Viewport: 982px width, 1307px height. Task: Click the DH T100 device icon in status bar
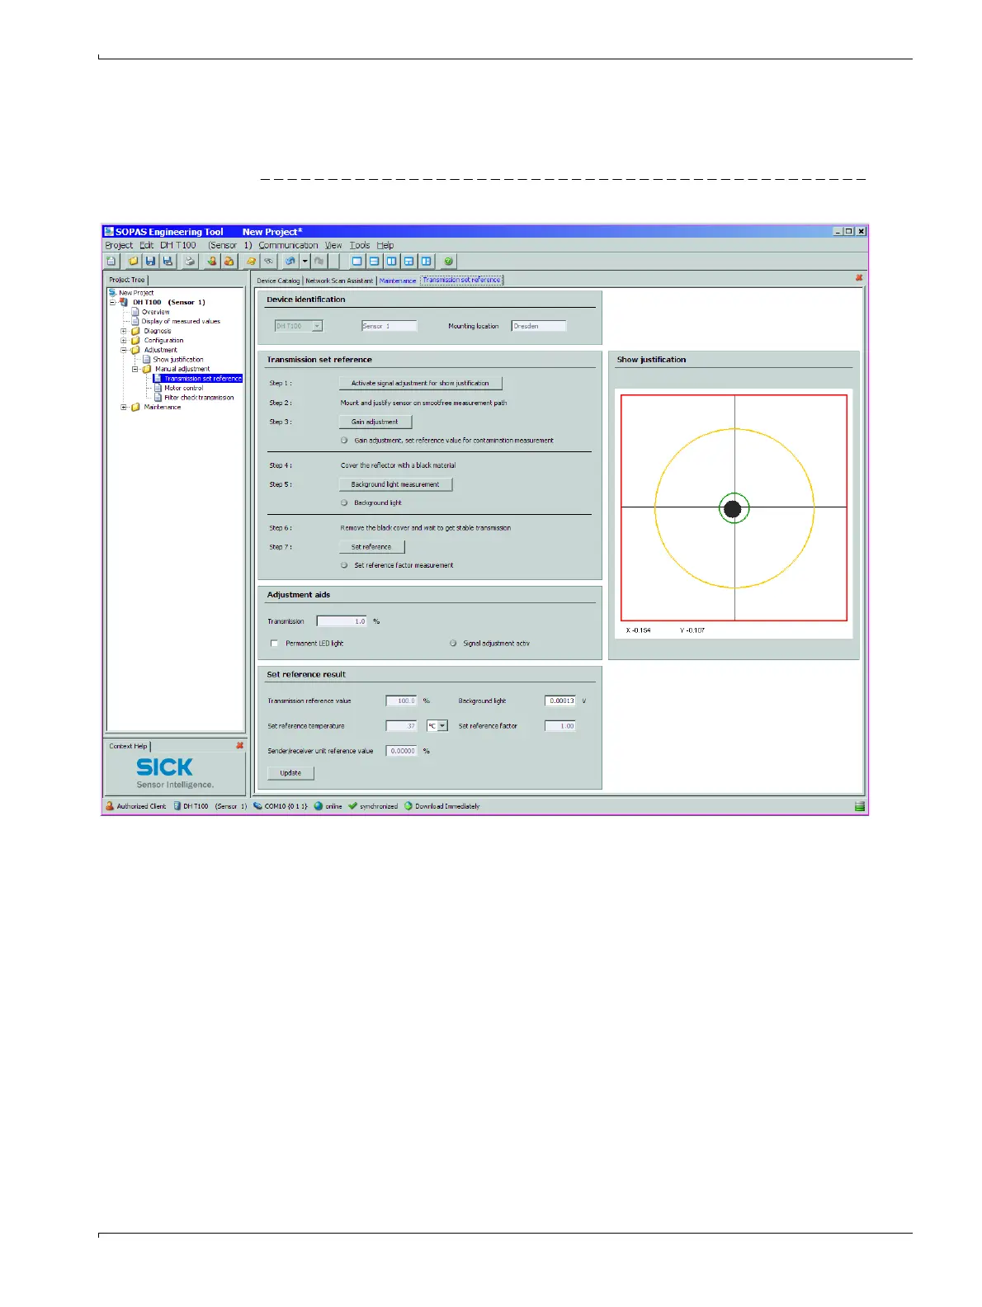pyautogui.click(x=177, y=806)
